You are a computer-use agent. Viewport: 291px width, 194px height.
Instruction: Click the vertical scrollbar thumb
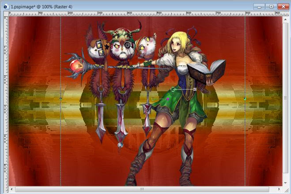pyautogui.click(x=285, y=98)
